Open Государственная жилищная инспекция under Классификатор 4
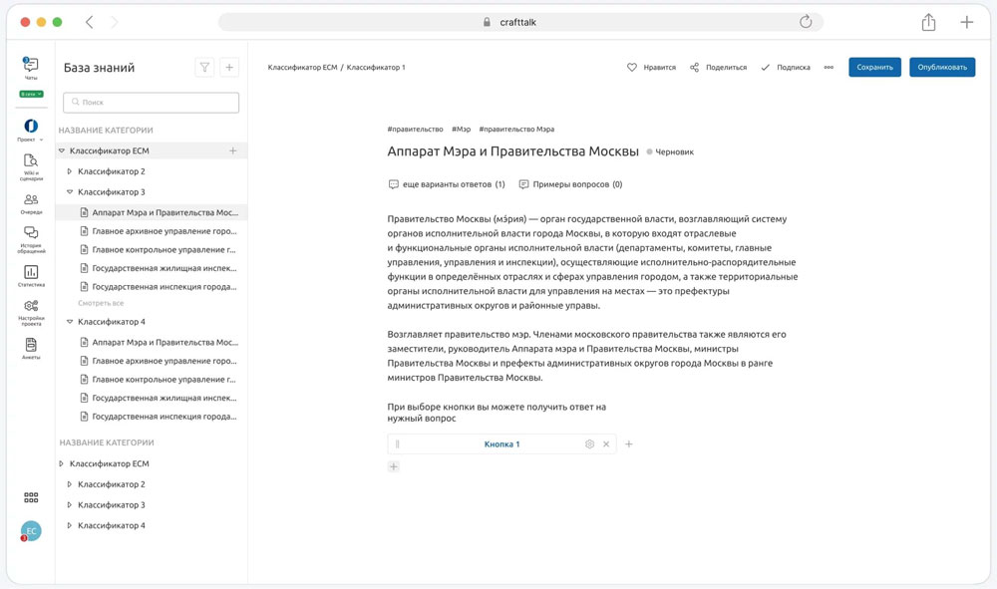The height and width of the screenshot is (589, 997). tap(159, 398)
